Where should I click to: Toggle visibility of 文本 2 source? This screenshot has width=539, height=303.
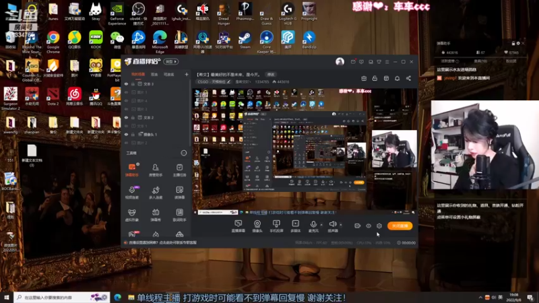pyautogui.click(x=126, y=117)
